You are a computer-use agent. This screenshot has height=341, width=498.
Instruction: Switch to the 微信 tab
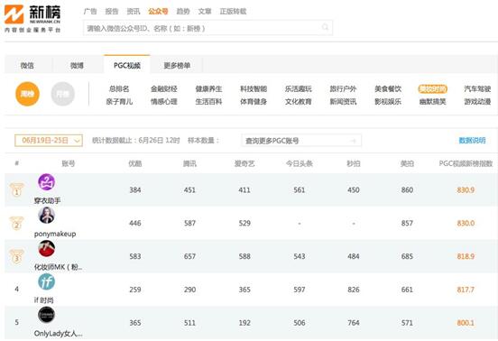point(27,66)
